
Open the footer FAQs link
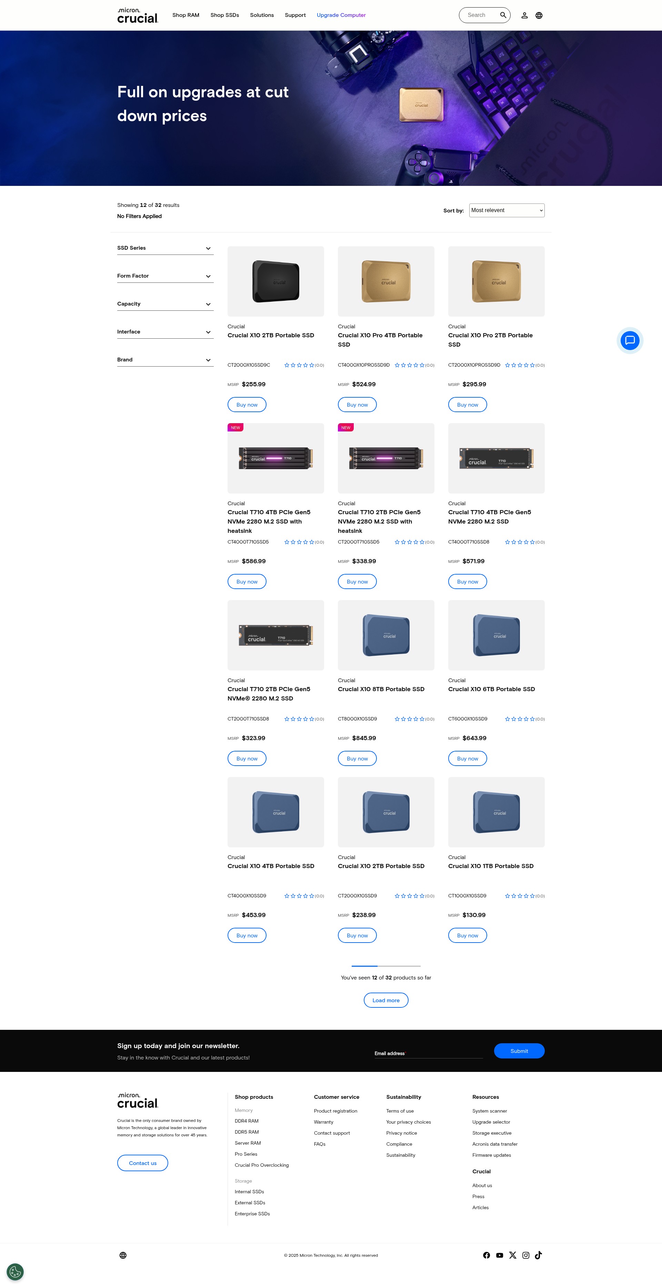[320, 1144]
